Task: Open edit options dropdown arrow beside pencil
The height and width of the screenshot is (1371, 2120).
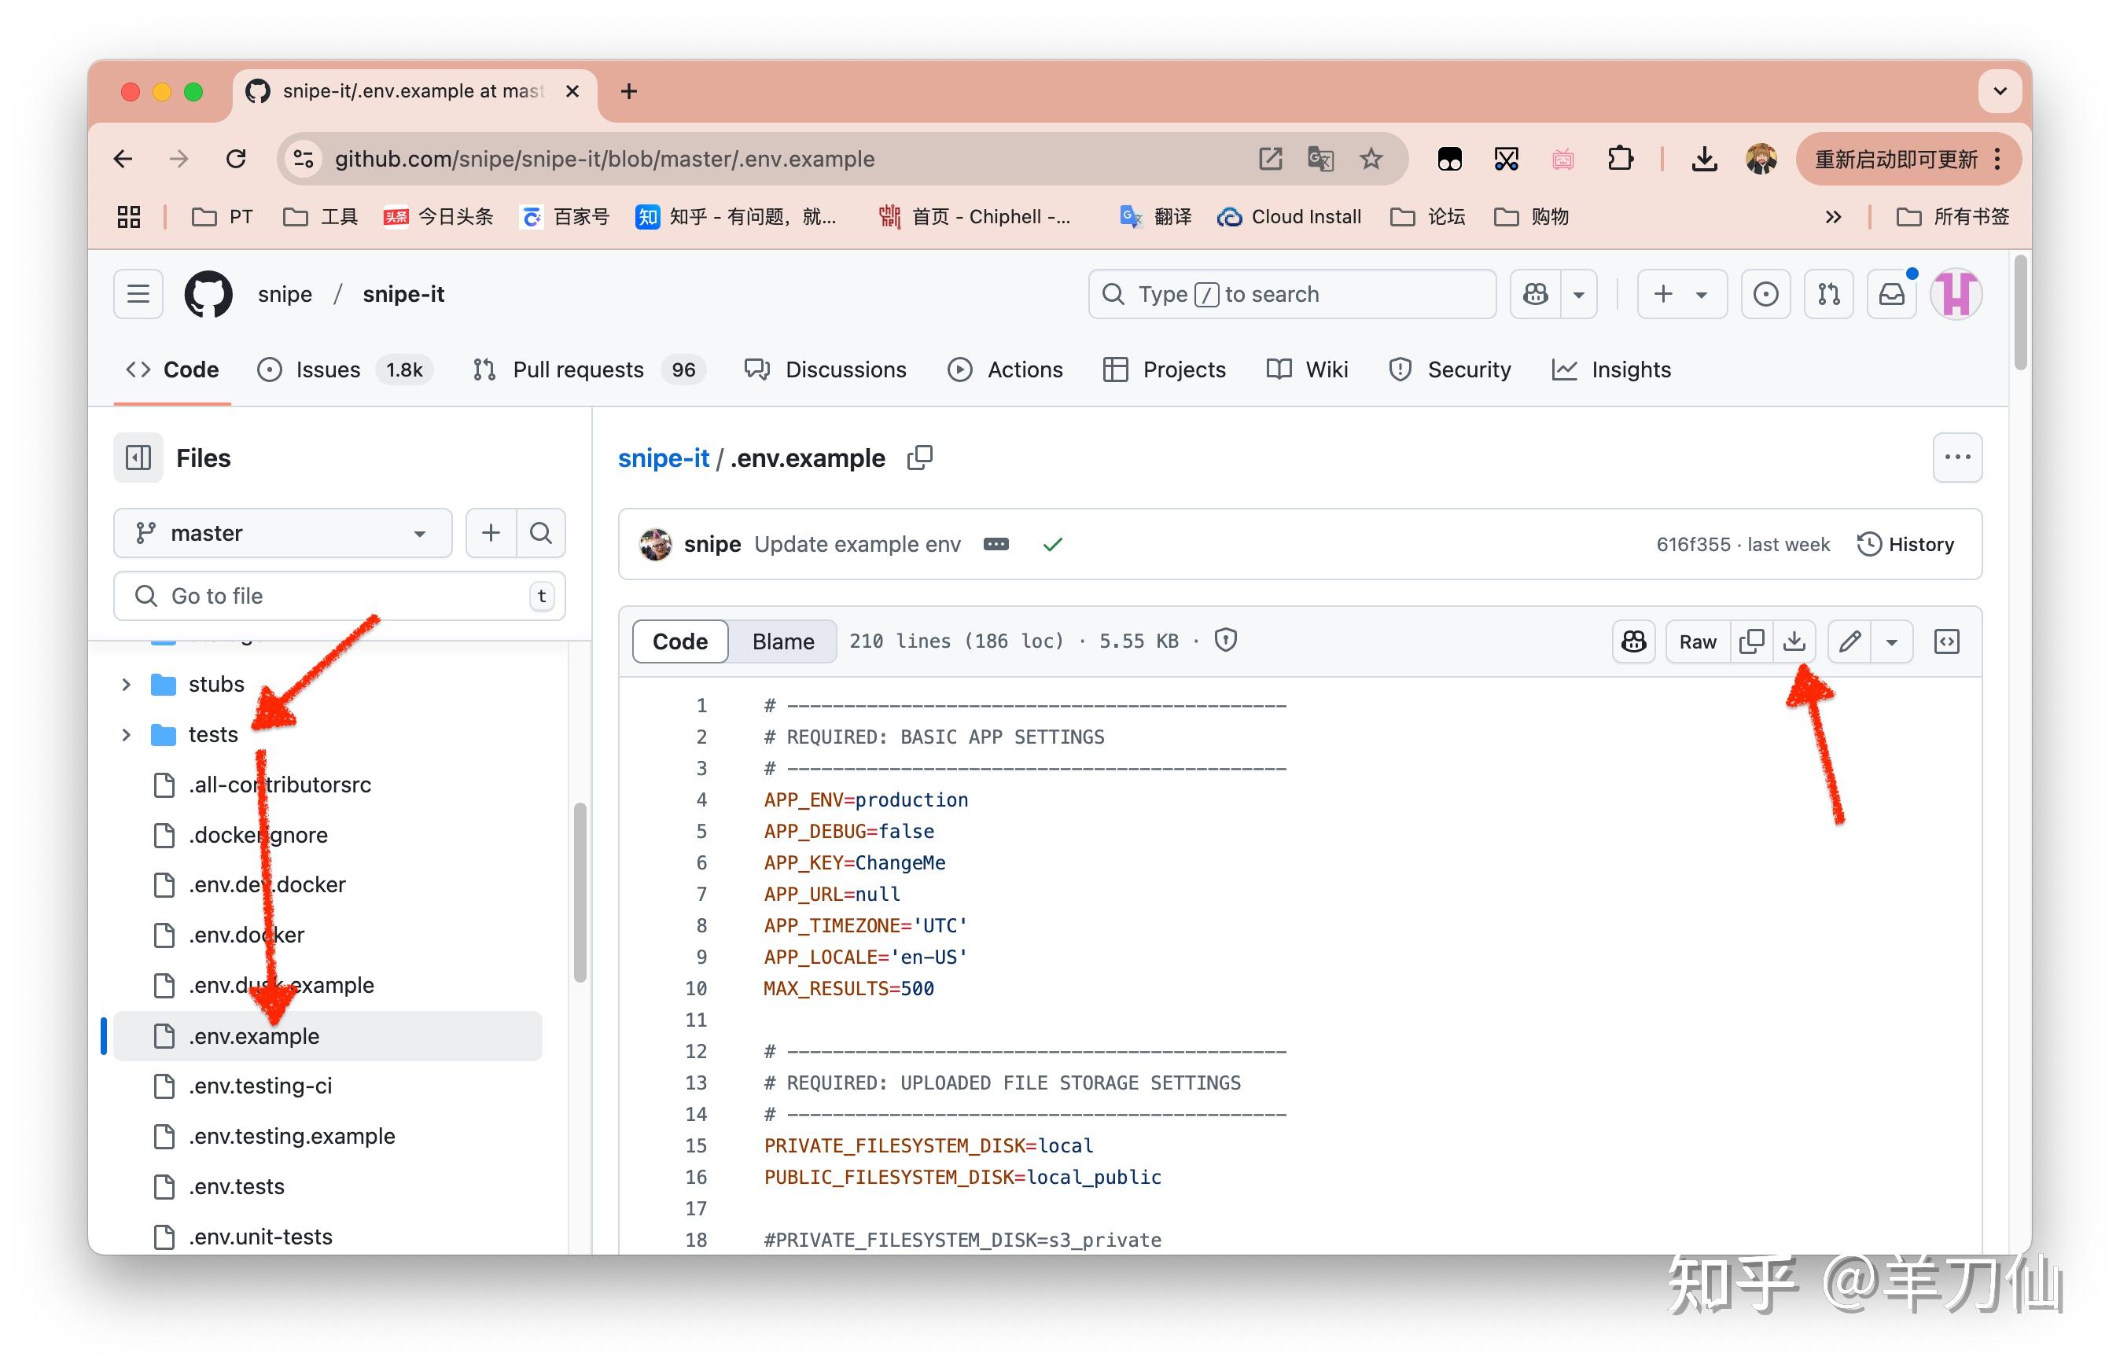Action: tap(1891, 642)
